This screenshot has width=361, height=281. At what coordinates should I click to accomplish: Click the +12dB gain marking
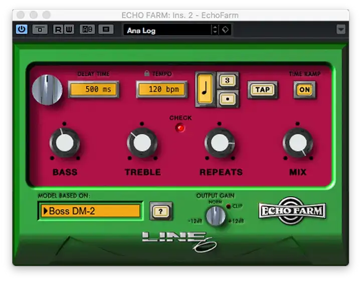(236, 221)
